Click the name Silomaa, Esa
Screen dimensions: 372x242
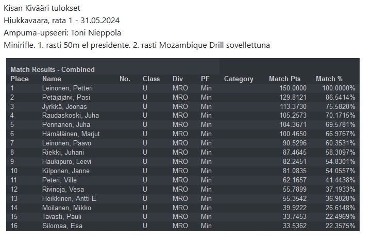(x=62, y=226)
